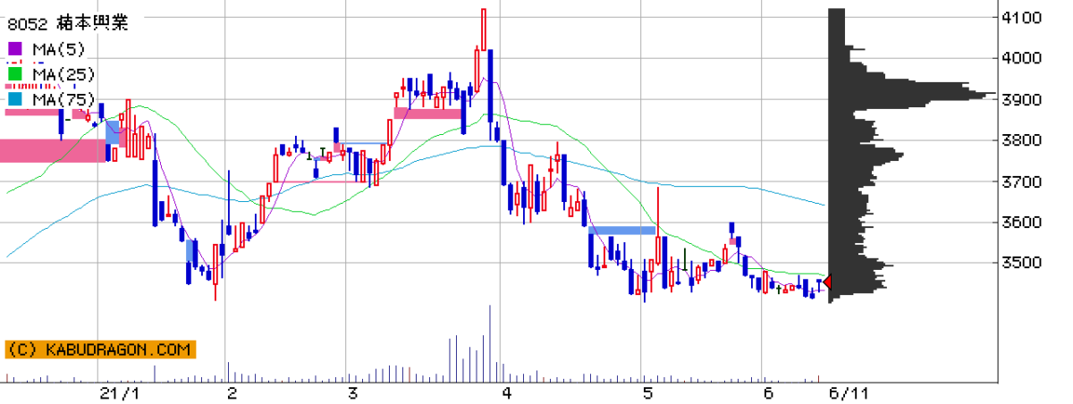This screenshot has height=404, width=1073.
Task: Click the 21/1 date axis label
Action: click(120, 393)
